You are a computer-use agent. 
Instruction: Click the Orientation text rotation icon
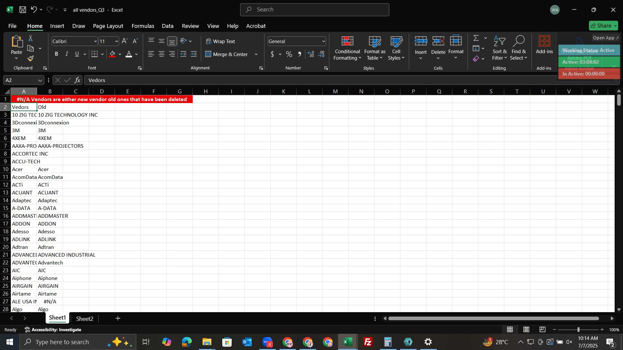pos(183,41)
